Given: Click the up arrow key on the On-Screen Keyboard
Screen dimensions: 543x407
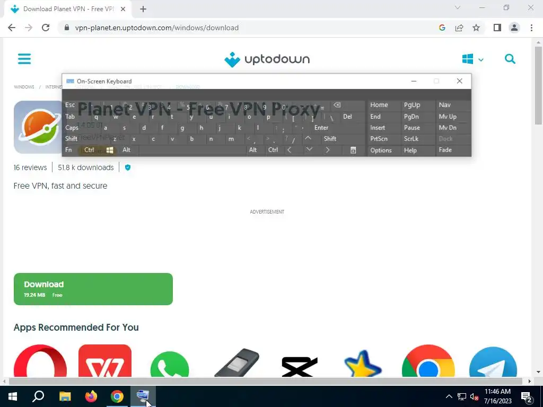Looking at the screenshot, I should pos(308,138).
